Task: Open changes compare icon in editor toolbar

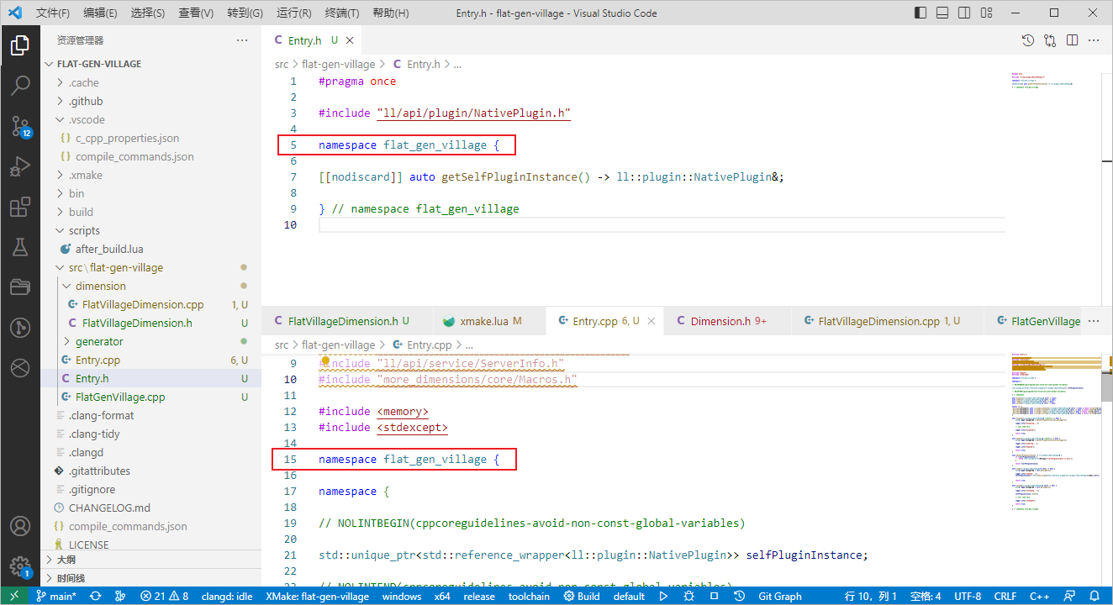Action: click(x=1050, y=40)
